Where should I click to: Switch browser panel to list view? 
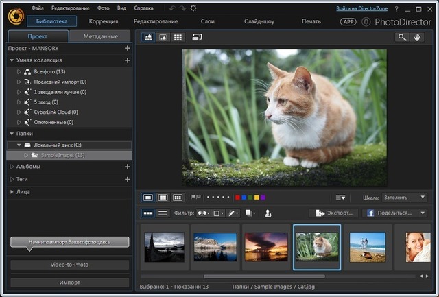163,213
